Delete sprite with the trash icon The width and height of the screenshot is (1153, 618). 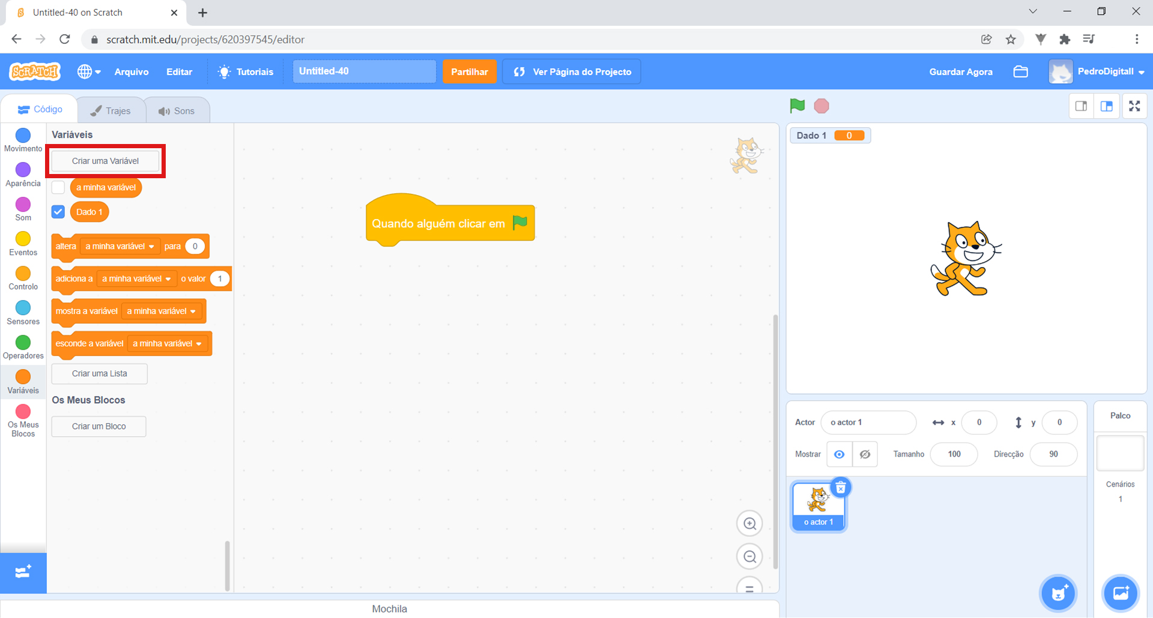[x=841, y=487]
